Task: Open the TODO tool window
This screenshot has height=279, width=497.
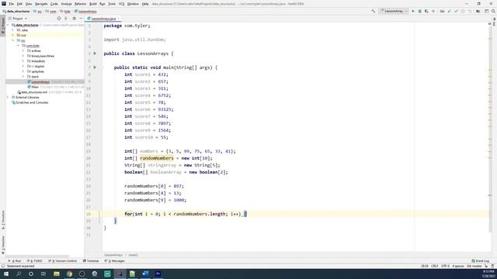Action: pyautogui.click(x=34, y=261)
